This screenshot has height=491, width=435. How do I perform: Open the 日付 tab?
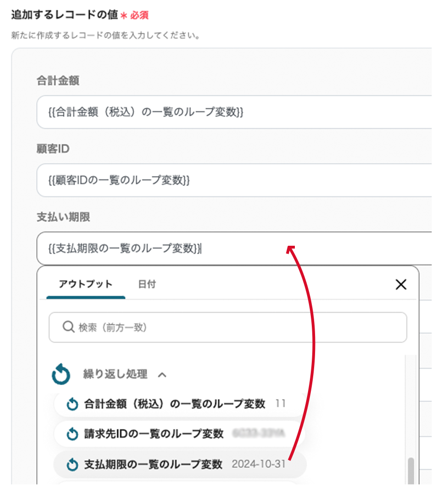(147, 284)
